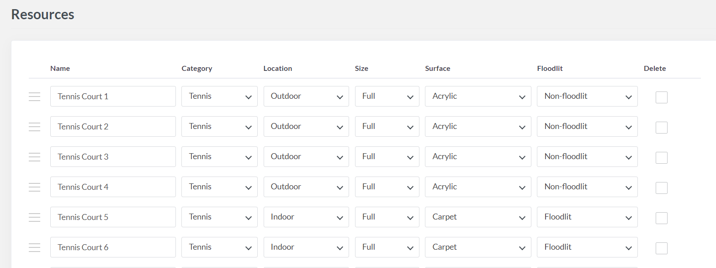Screen dimensions: 716x268
Task: Open the Surface dropdown for Tennis Court 2
Action: 477,127
